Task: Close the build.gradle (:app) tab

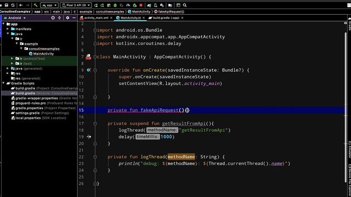Action: [x=183, y=18]
